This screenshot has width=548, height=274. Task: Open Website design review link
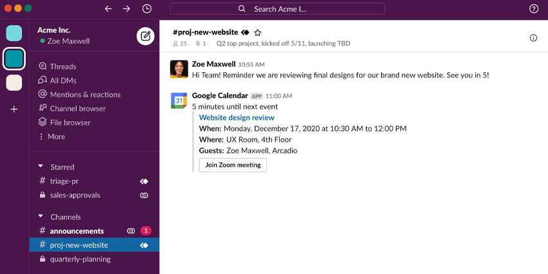point(237,117)
